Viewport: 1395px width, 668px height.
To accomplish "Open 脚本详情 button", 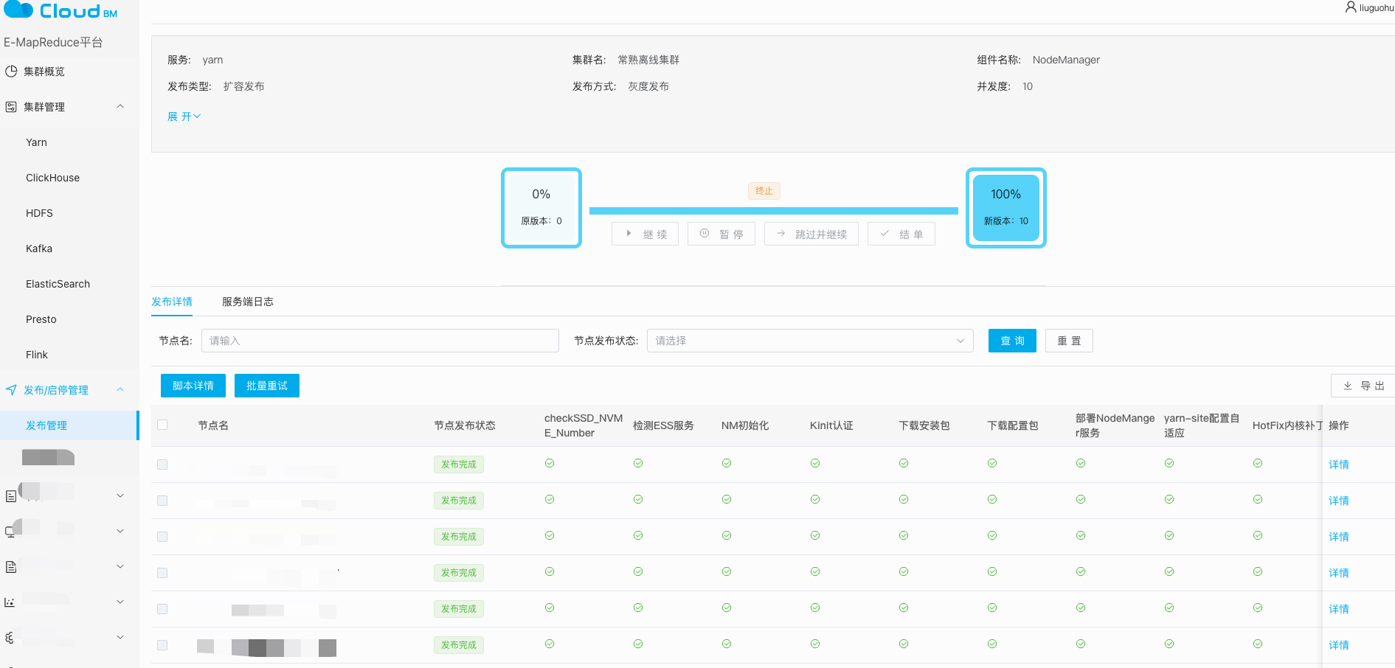I will pyautogui.click(x=193, y=386).
